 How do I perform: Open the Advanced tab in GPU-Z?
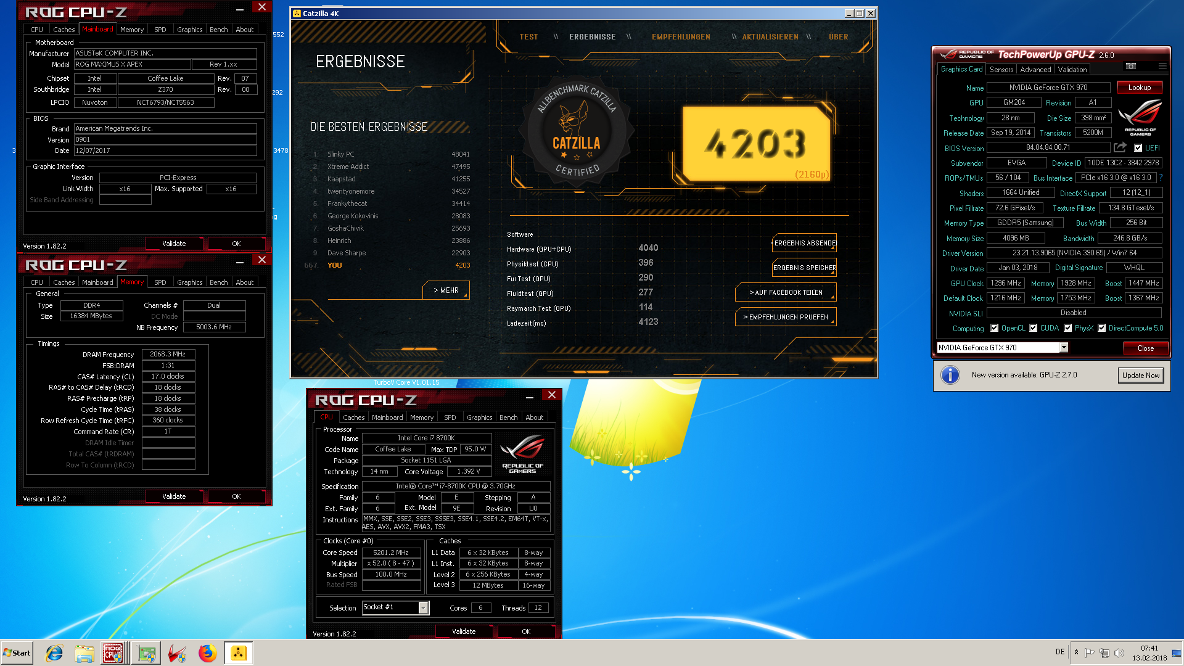(1035, 70)
